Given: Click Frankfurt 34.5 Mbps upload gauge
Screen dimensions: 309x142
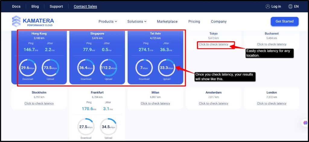Looking at the screenshot, I should (x=108, y=127).
